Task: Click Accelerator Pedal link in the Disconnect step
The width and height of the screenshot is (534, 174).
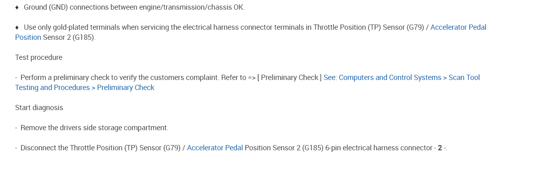Action: click(x=215, y=148)
